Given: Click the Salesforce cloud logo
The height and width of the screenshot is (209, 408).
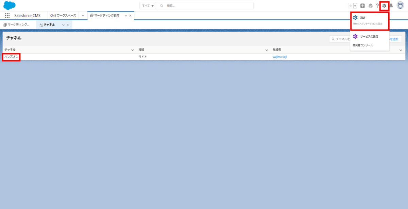Looking at the screenshot, I should tap(10, 6).
